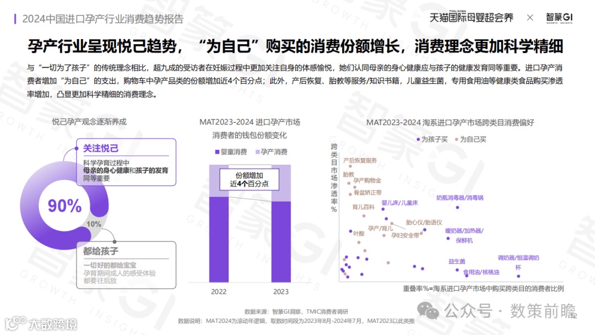
Task: Click the 2023 bar axis label
Action: pyautogui.click(x=281, y=292)
